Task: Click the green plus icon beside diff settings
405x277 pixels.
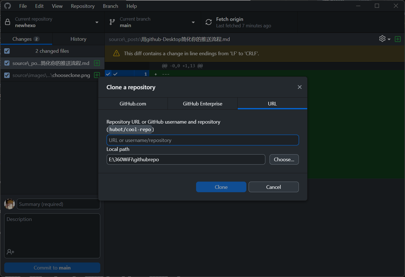Action: (x=398, y=39)
